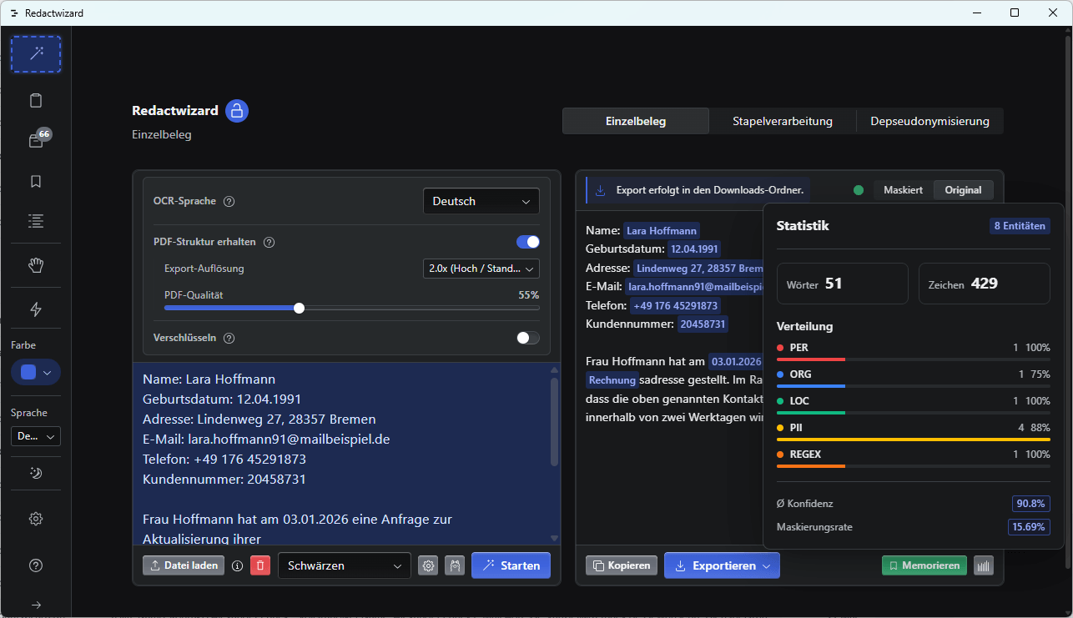Expand the Farbe color dropdown
Screen dimensions: 1073x618
pos(36,372)
